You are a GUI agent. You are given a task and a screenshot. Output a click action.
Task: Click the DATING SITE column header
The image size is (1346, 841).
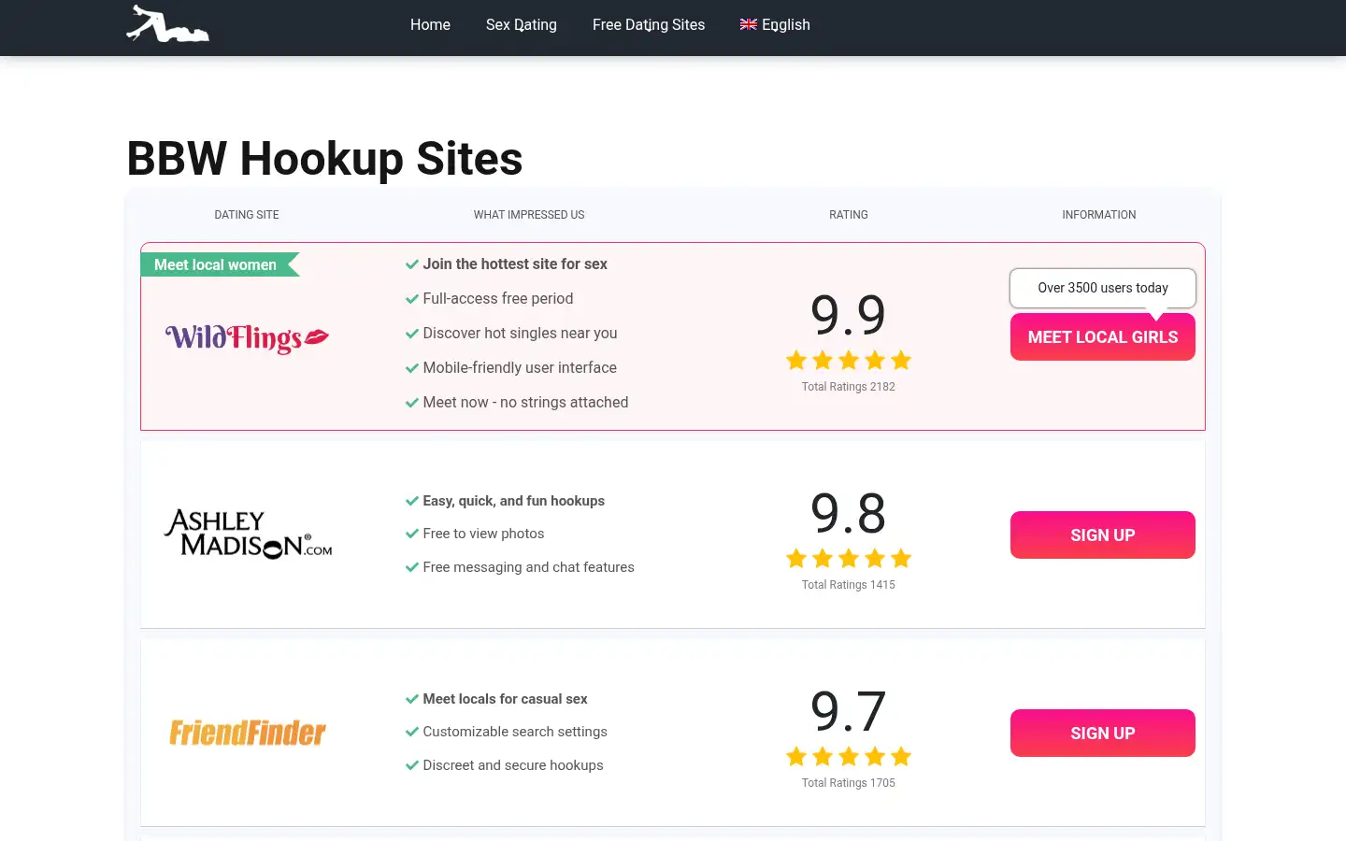247,215
